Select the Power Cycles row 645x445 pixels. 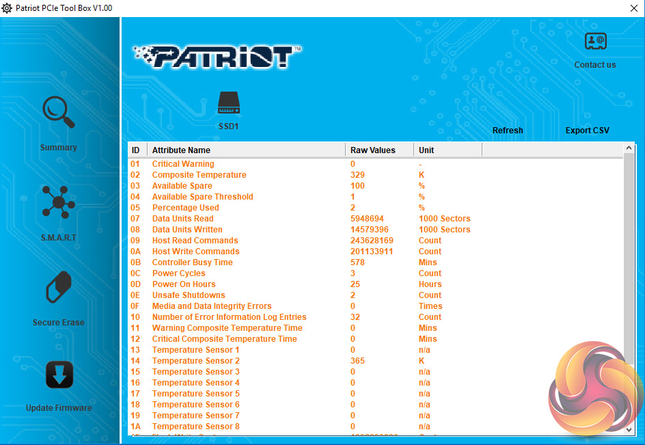[376, 273]
